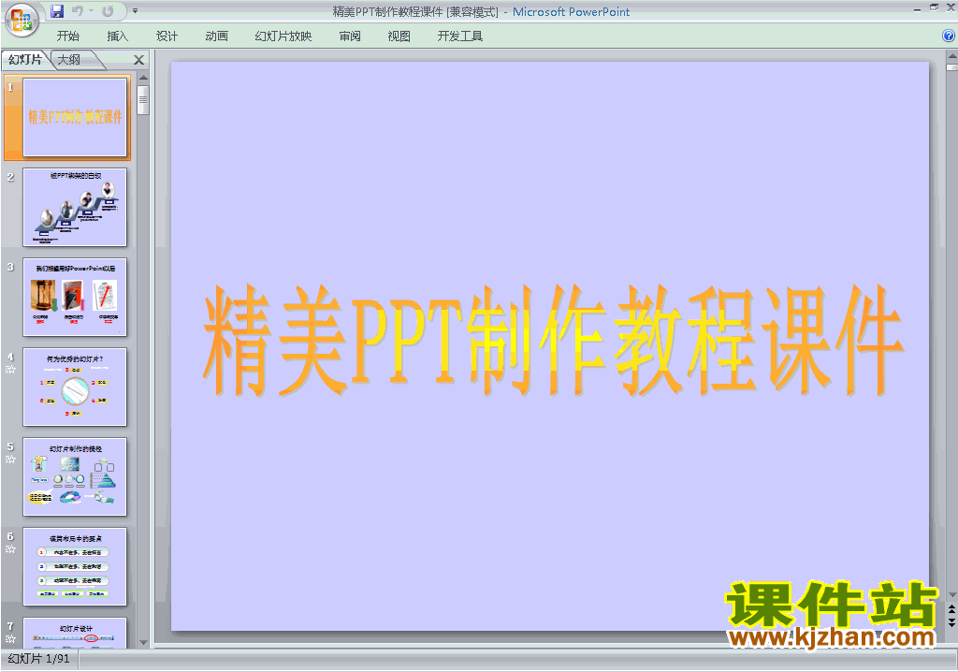The height and width of the screenshot is (672, 958).
Task: Open the 审阅 ribbon tab
Action: coord(350,37)
